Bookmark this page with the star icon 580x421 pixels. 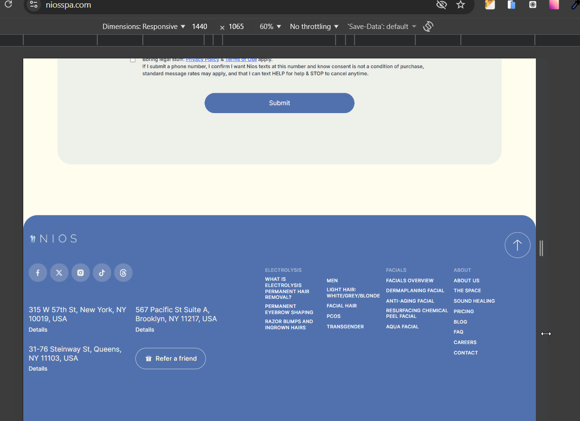[x=460, y=5]
